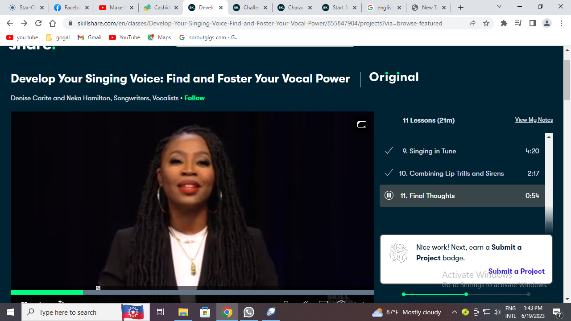Toggle completion checkmark for Singing in Tune
The width and height of the screenshot is (571, 321).
click(x=389, y=151)
